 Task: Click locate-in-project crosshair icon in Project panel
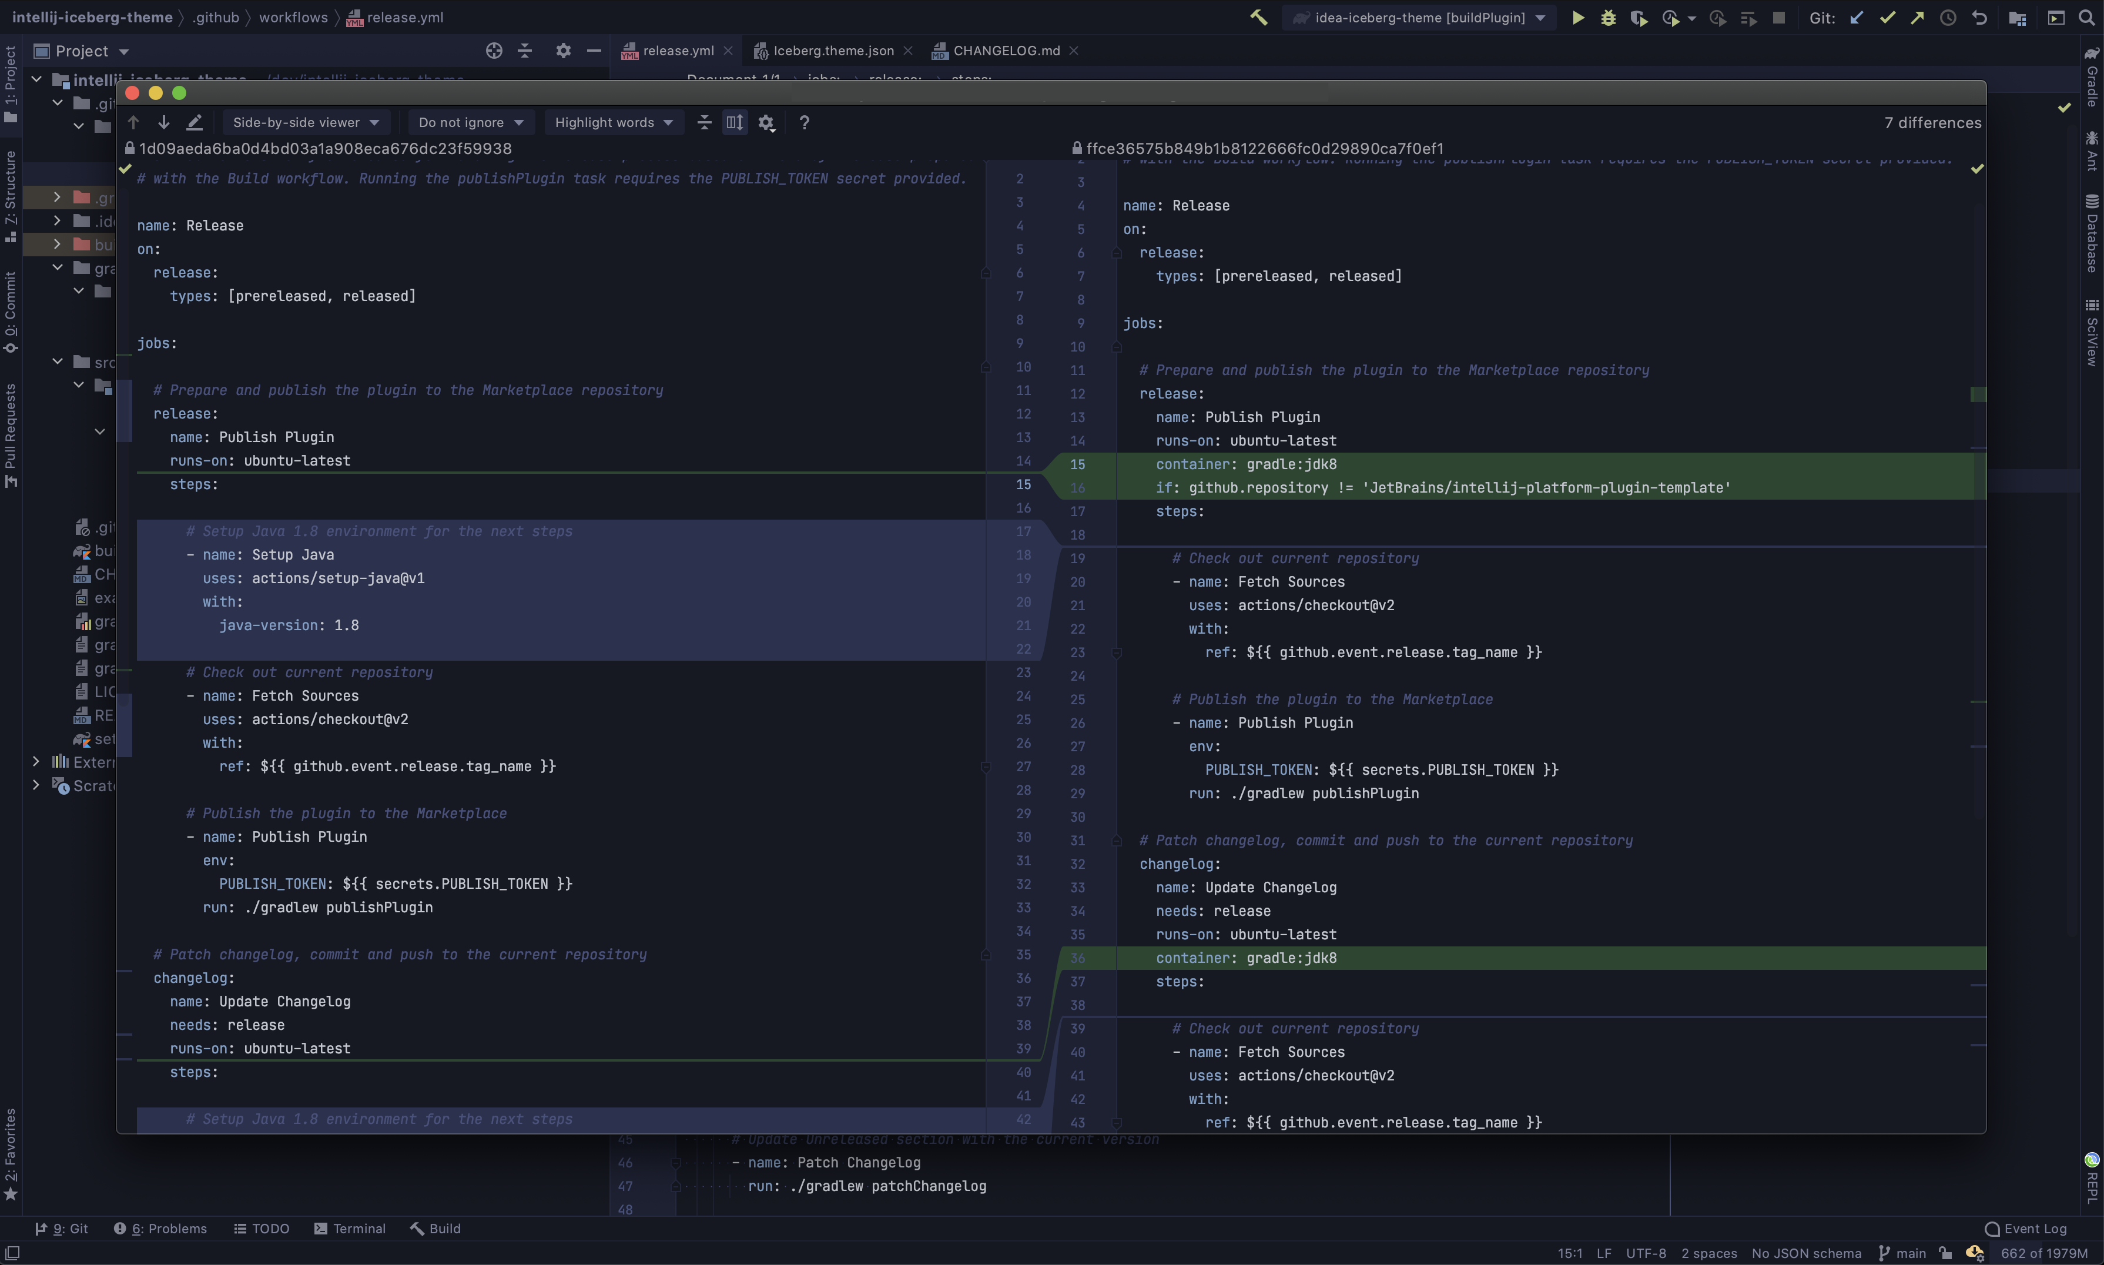tap(494, 51)
